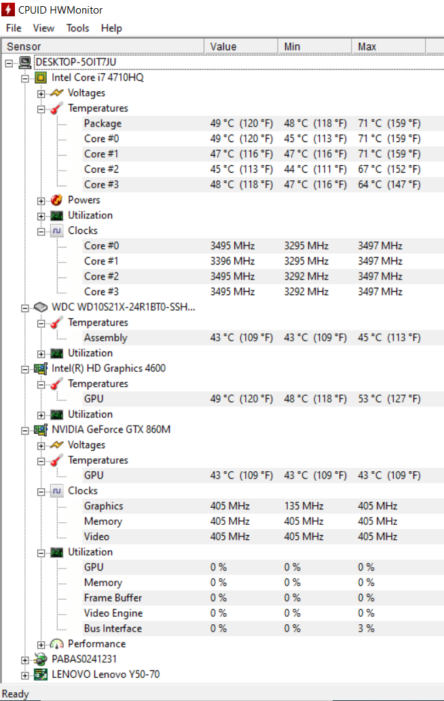This screenshot has width=444, height=701.
Task: Click the CPU Utilization graph icon
Action: (56, 216)
